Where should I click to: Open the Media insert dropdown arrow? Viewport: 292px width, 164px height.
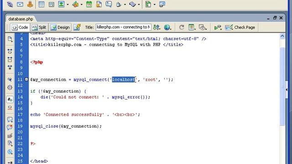[81, 5]
